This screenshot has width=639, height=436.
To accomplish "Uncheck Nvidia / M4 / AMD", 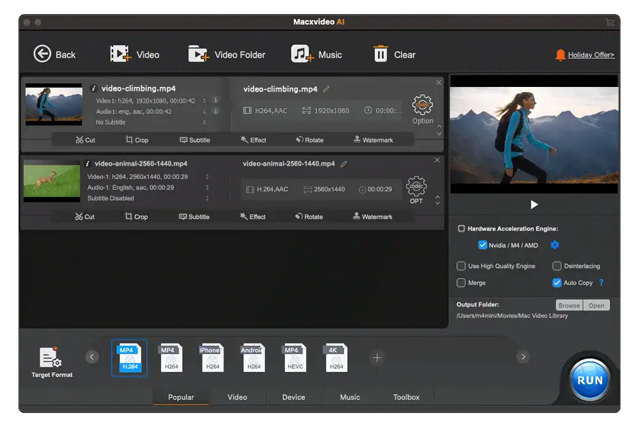I will pos(482,245).
